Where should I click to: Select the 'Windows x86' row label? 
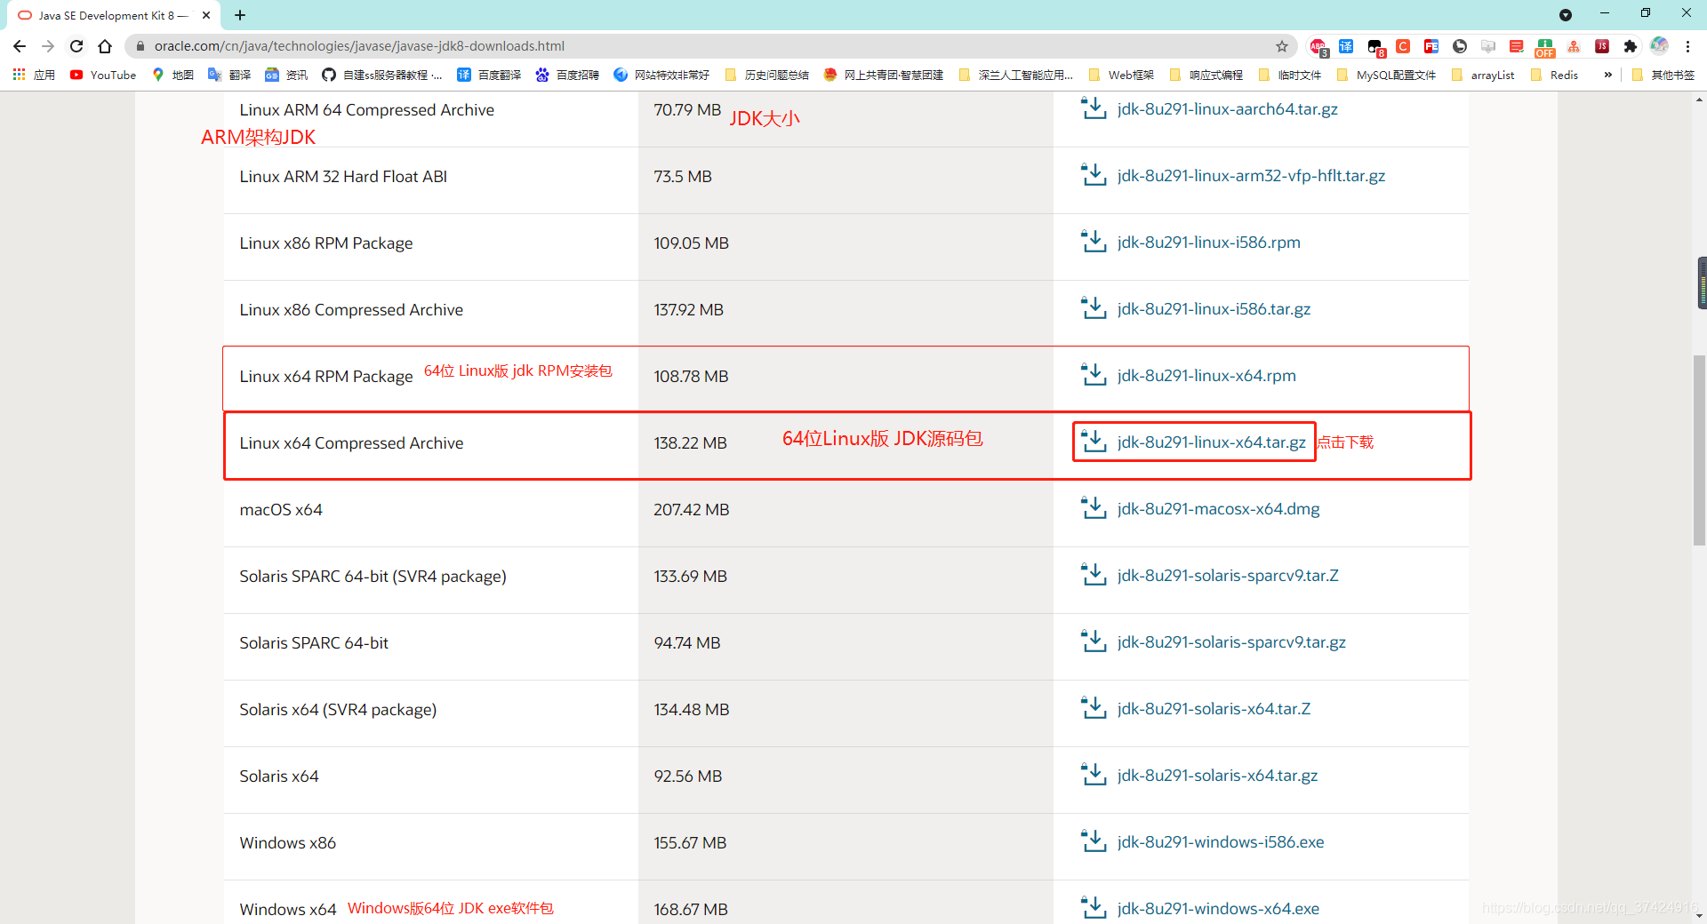click(x=287, y=842)
